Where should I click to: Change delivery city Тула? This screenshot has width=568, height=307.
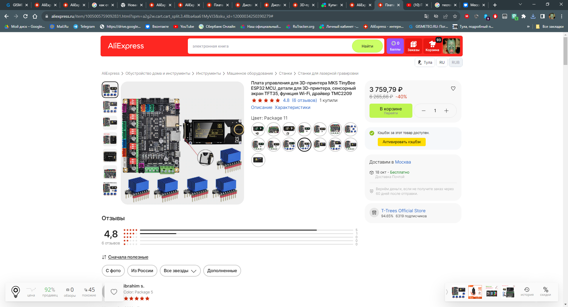pyautogui.click(x=425, y=62)
